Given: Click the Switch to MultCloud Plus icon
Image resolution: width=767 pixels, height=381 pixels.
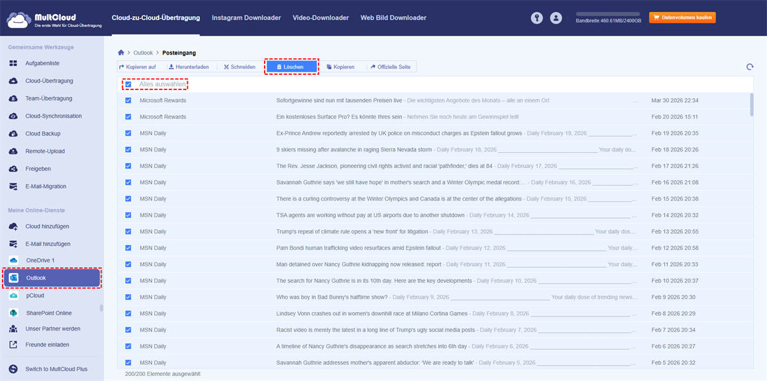Looking at the screenshot, I should [x=13, y=369].
